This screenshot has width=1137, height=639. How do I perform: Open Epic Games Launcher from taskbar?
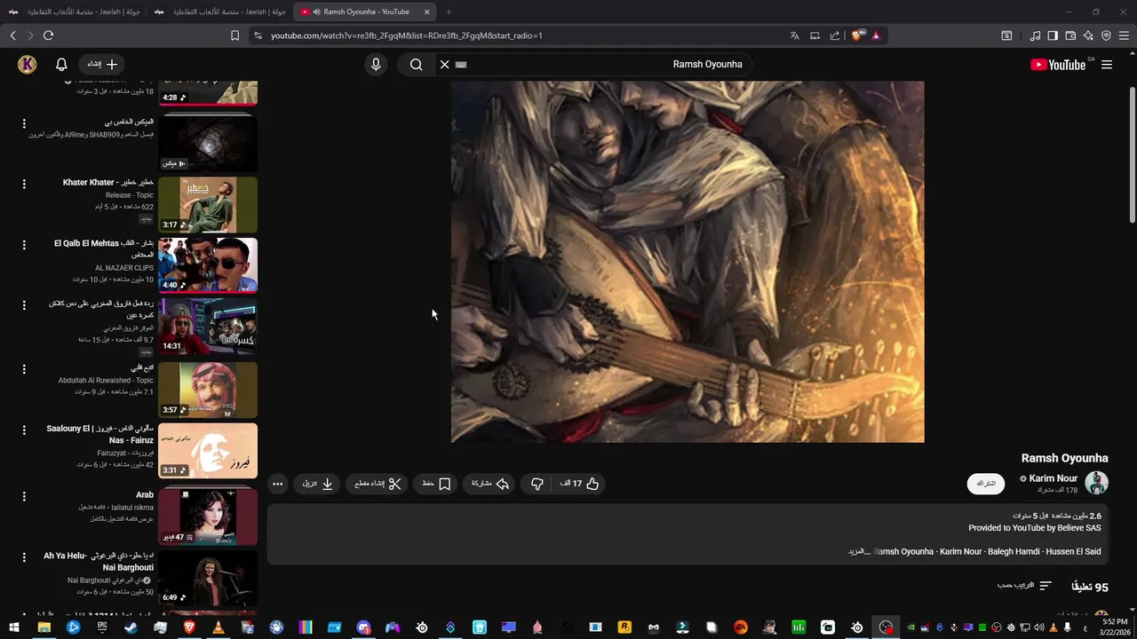click(x=102, y=627)
